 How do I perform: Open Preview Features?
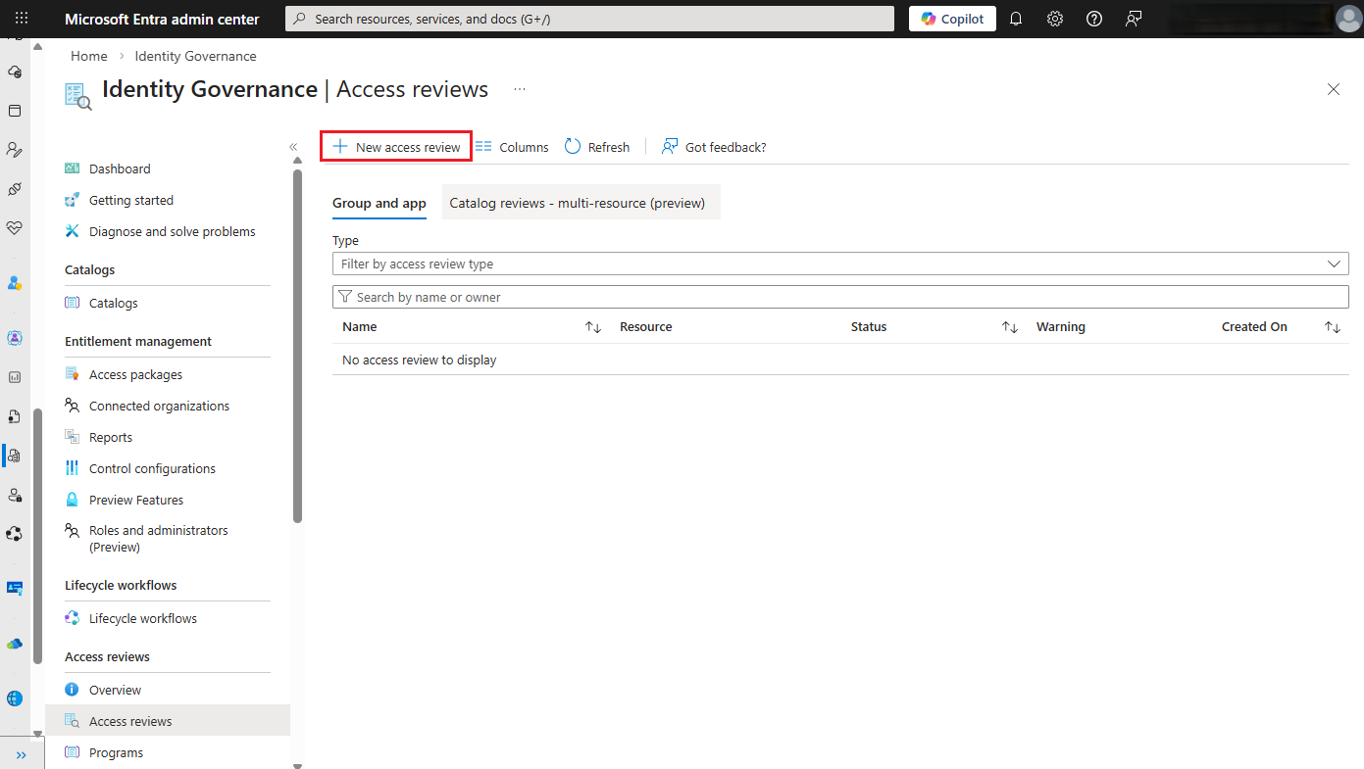coord(136,500)
